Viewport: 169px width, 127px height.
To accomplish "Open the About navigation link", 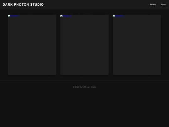I will (x=163, y=4).
